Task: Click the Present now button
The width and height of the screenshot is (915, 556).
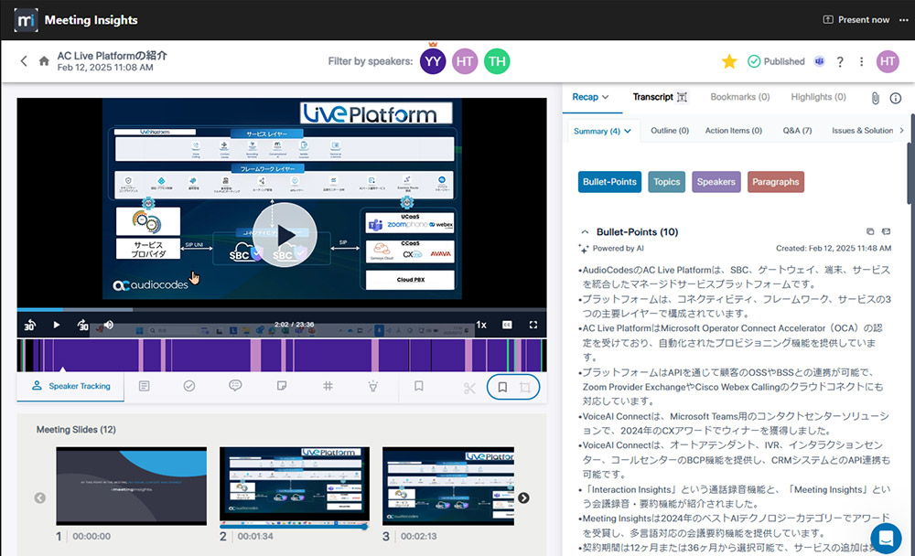Action: coord(856,19)
